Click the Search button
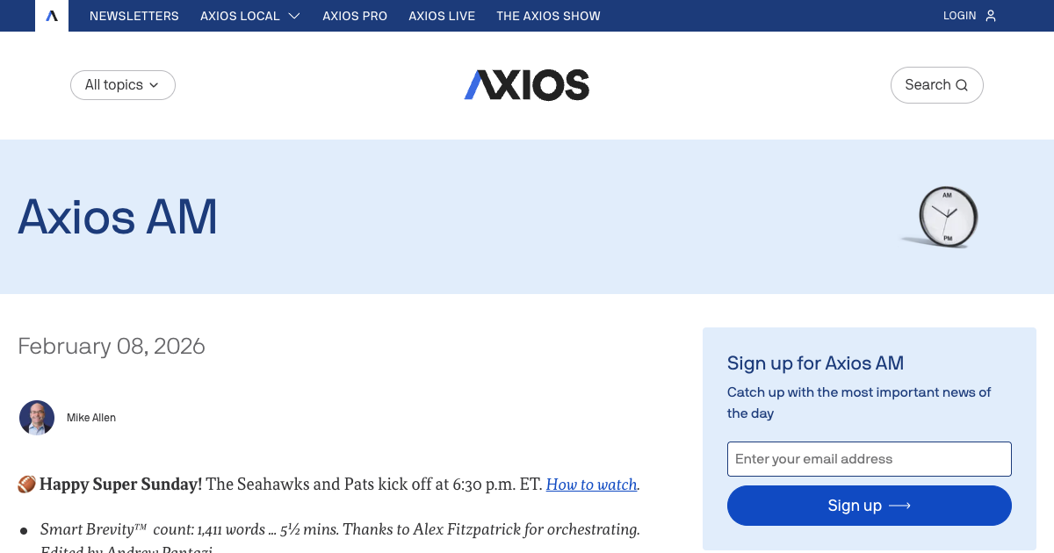The height and width of the screenshot is (553, 1054). coord(936,85)
